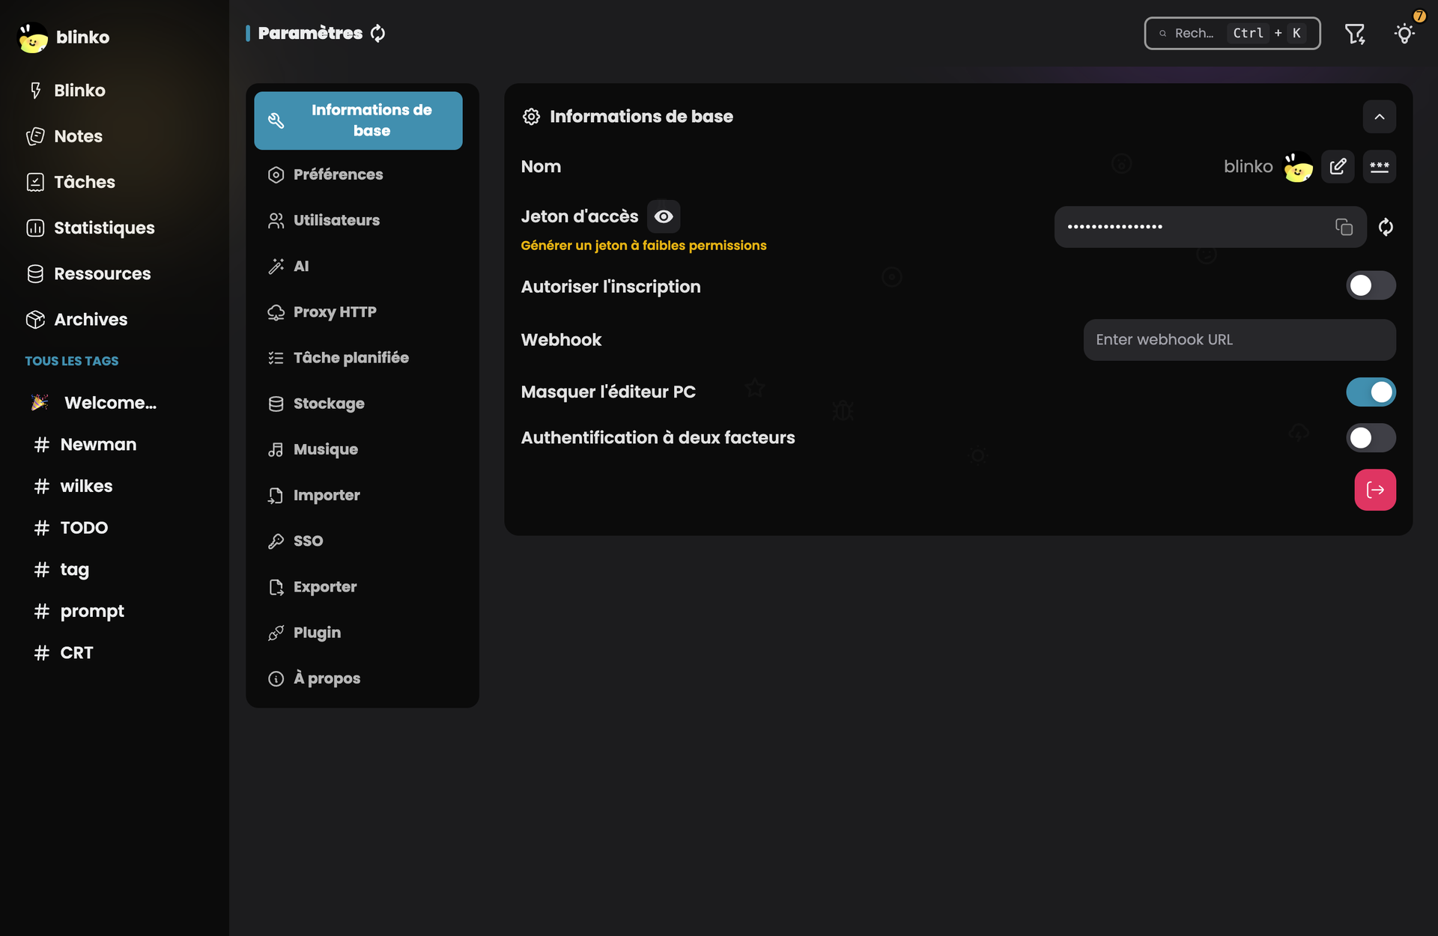Switch to Utilisateurs settings tab
This screenshot has width=1438, height=936.
click(358, 220)
